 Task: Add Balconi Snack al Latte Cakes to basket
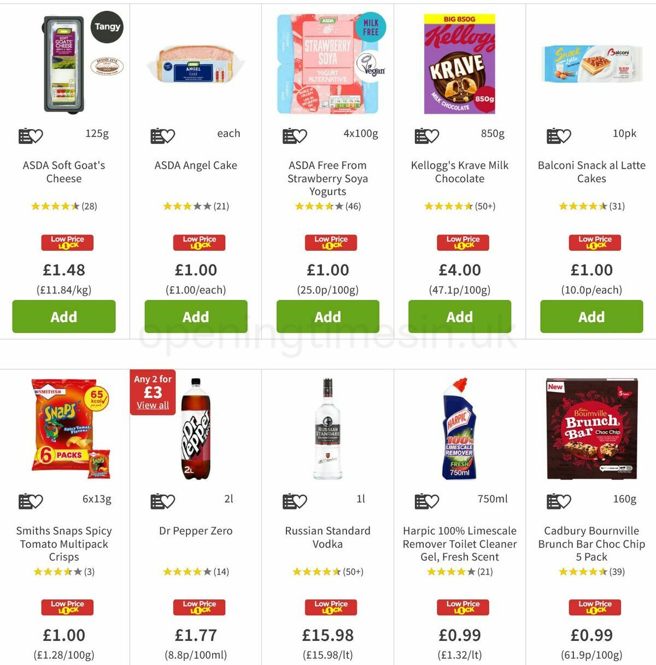[591, 316]
